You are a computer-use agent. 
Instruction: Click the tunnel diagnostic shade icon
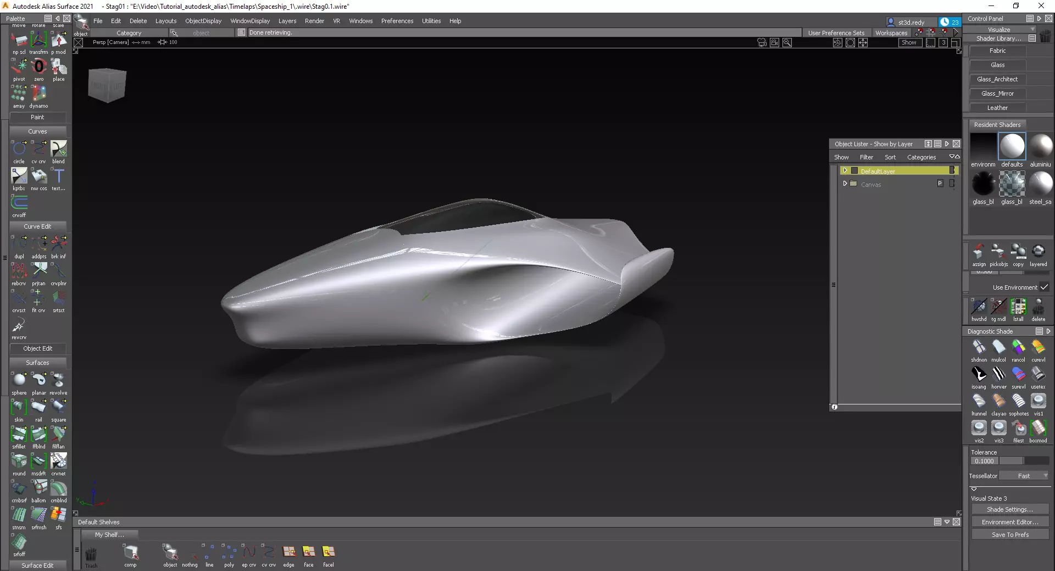[x=979, y=401]
